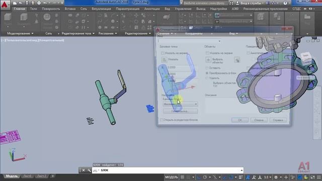The width and height of the screenshot is (322, 181).
Task: Switch to the 'Вставка' ribbon tab
Action: point(70,9)
